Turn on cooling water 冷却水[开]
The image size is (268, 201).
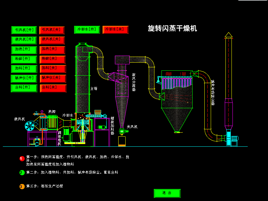pyautogui.click(x=87, y=30)
